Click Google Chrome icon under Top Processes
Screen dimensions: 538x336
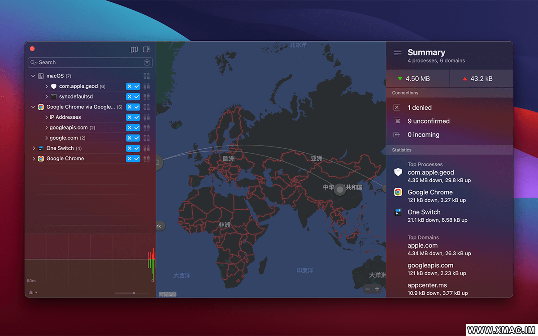398,192
